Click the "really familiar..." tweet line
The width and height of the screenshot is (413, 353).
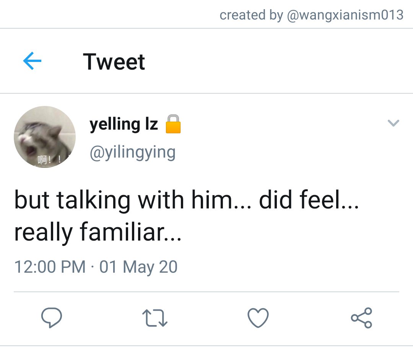(98, 232)
